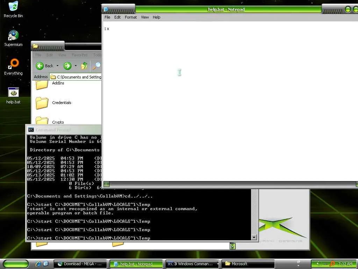Click Explorer pane scroll down arrow
Screen dimensions: 358x269
[x=232, y=246]
